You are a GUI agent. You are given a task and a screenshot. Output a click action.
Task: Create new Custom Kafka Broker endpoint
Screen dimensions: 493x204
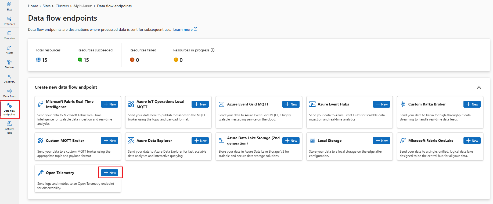click(x=472, y=104)
